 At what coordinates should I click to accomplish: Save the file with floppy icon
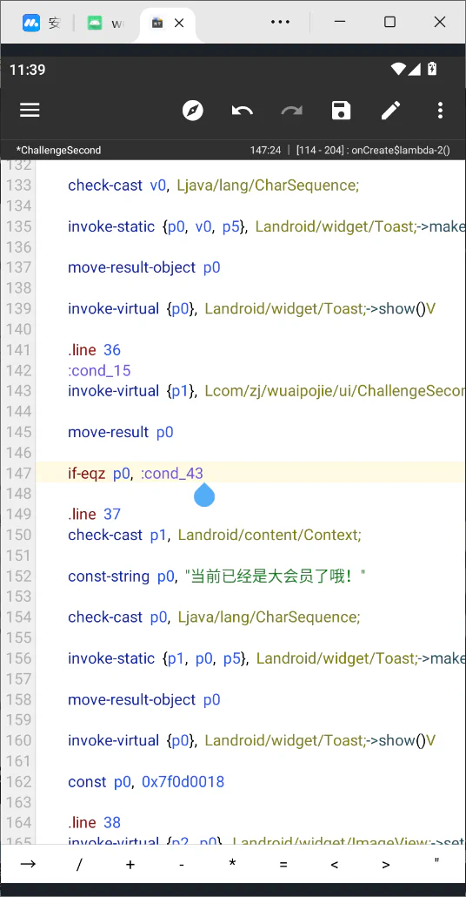pyautogui.click(x=341, y=110)
